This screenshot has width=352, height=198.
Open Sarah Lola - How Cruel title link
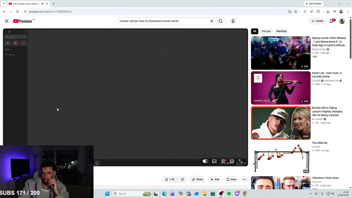point(327,75)
